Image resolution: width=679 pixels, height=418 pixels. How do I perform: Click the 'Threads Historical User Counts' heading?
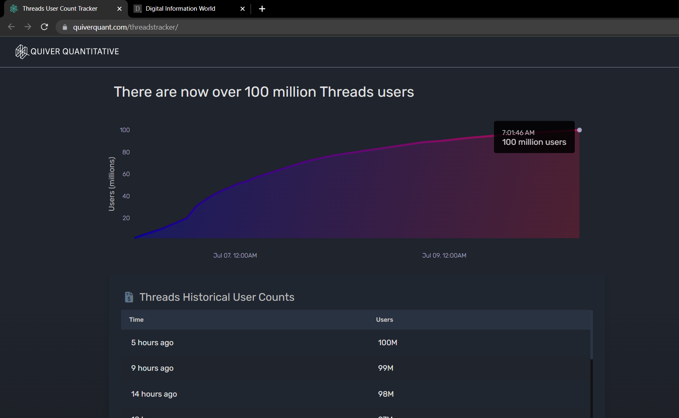click(217, 297)
